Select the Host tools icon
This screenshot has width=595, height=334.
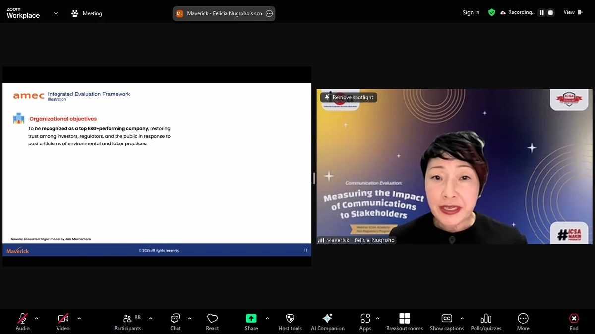tap(290, 321)
